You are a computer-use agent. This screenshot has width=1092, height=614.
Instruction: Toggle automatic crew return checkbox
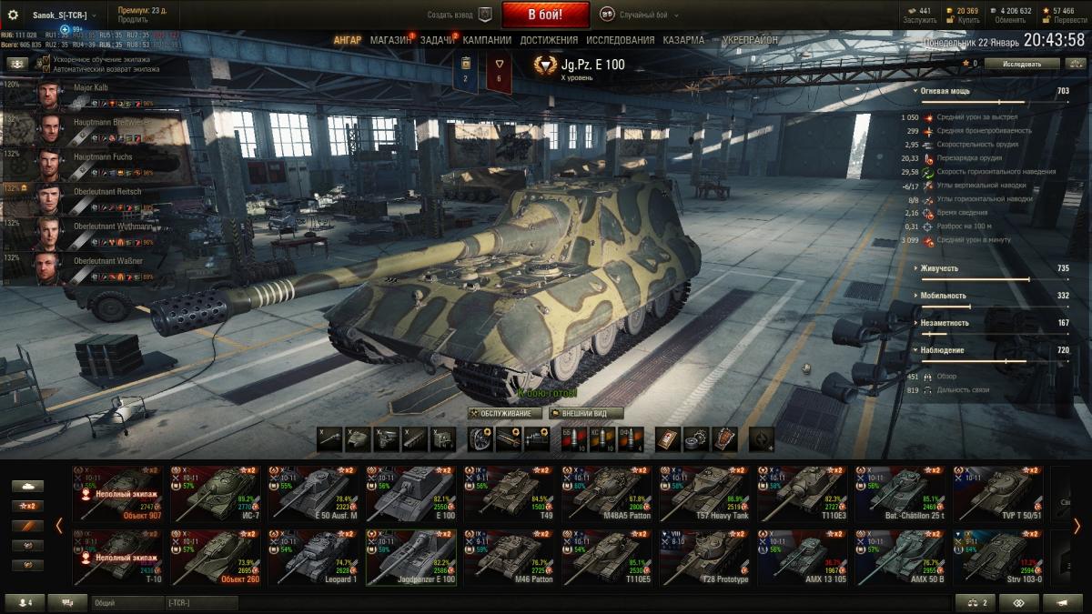coord(45,69)
